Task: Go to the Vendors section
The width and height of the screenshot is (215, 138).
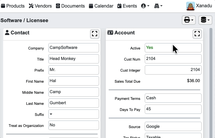Action: (40, 6)
